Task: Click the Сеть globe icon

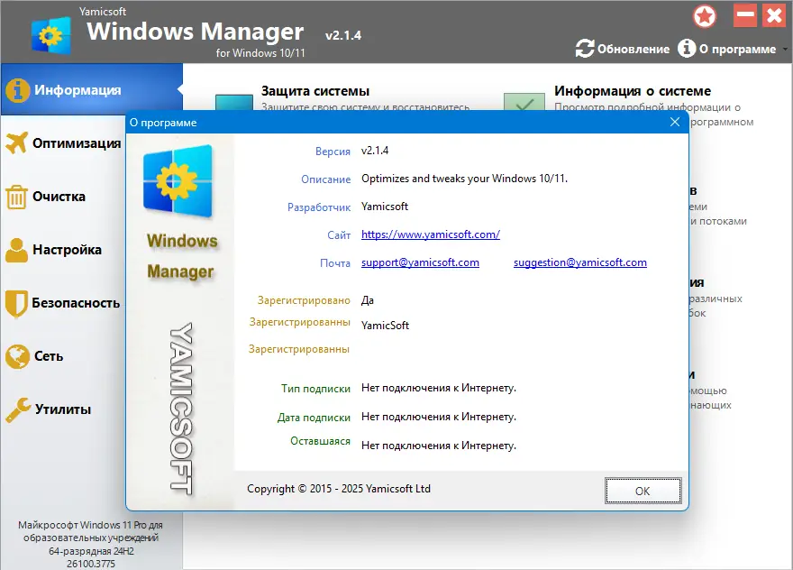Action: coord(18,356)
